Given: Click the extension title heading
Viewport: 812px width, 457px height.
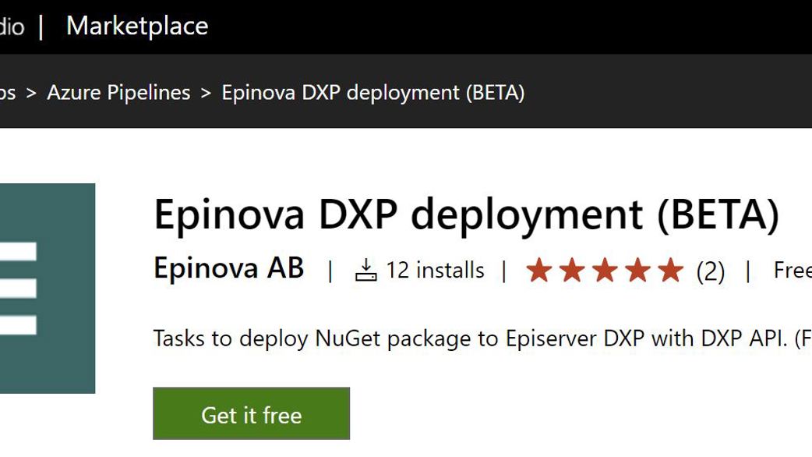Looking at the screenshot, I should click(467, 214).
